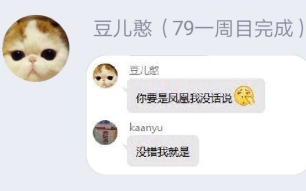Select the 没错我就是 reply bubble
The height and width of the screenshot is (191, 306).
(x=163, y=151)
